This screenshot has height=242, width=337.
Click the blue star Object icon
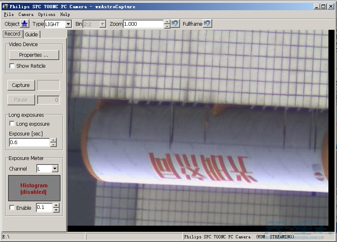25,24
